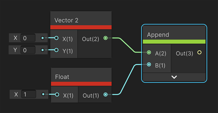Click the Append B(1) input port
Viewport: 218px width, 113px height.
tap(149, 64)
